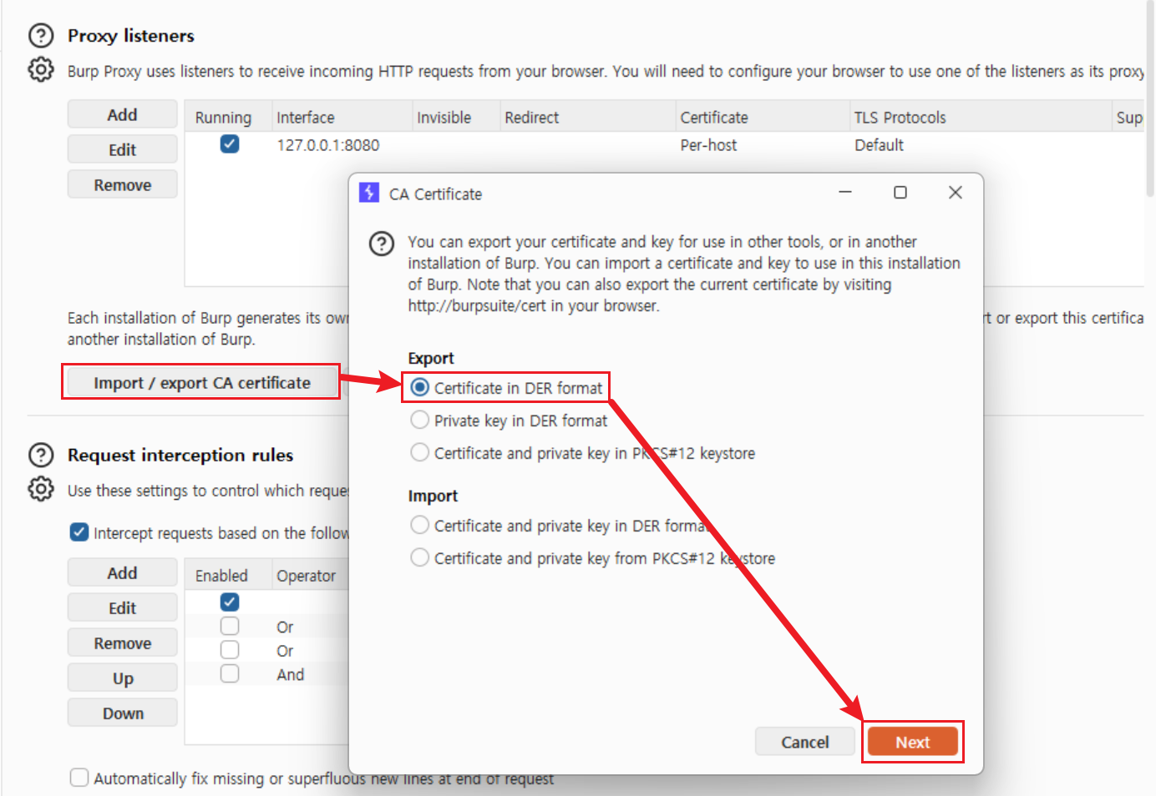Viewport: 1156px width, 796px height.
Task: Select 'Certificate in DER format' export option
Action: [420, 387]
